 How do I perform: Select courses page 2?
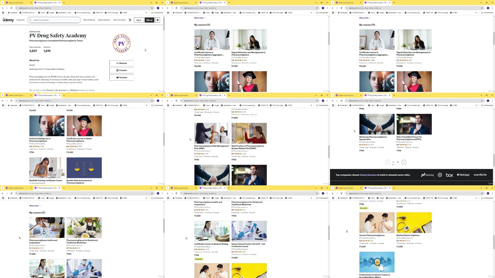pyautogui.click(x=398, y=162)
